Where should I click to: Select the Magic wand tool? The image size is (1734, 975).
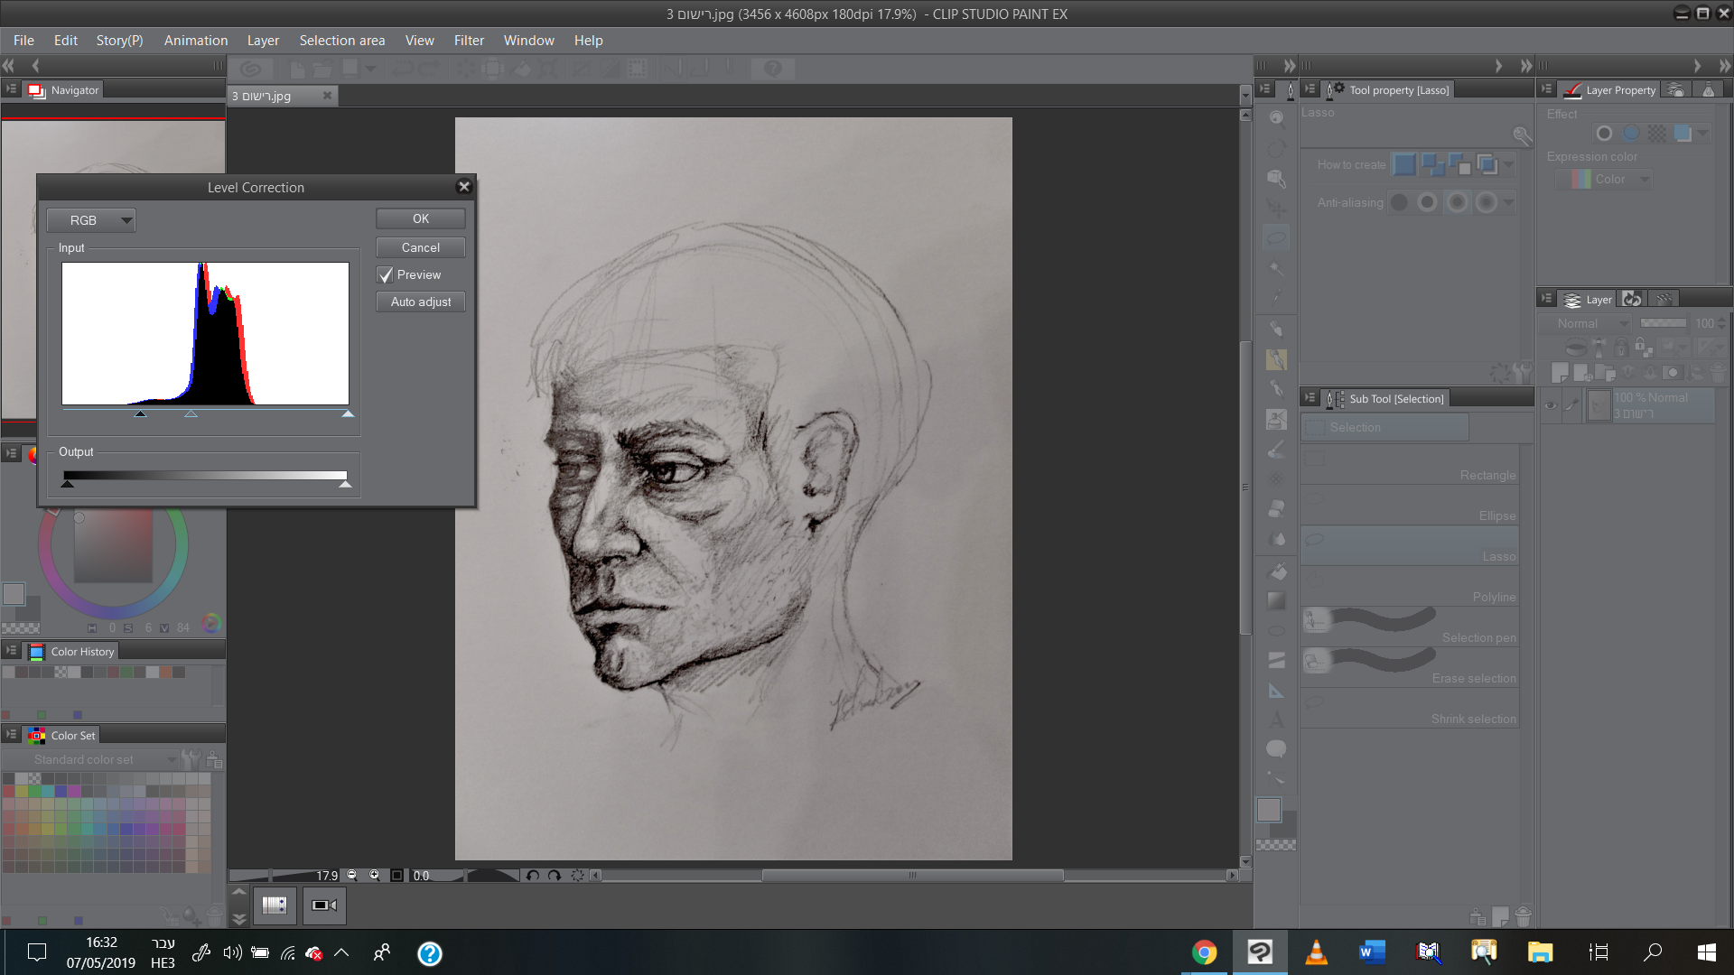click(1276, 269)
